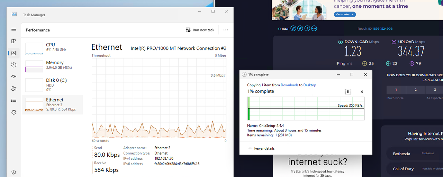Click Ethernet throughput graph area

[x=159, y=98]
